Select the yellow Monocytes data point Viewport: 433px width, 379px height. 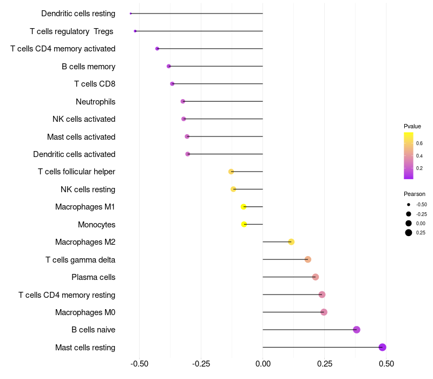244,224
